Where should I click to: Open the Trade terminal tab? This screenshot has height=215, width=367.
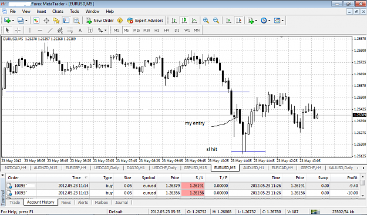click(15, 202)
